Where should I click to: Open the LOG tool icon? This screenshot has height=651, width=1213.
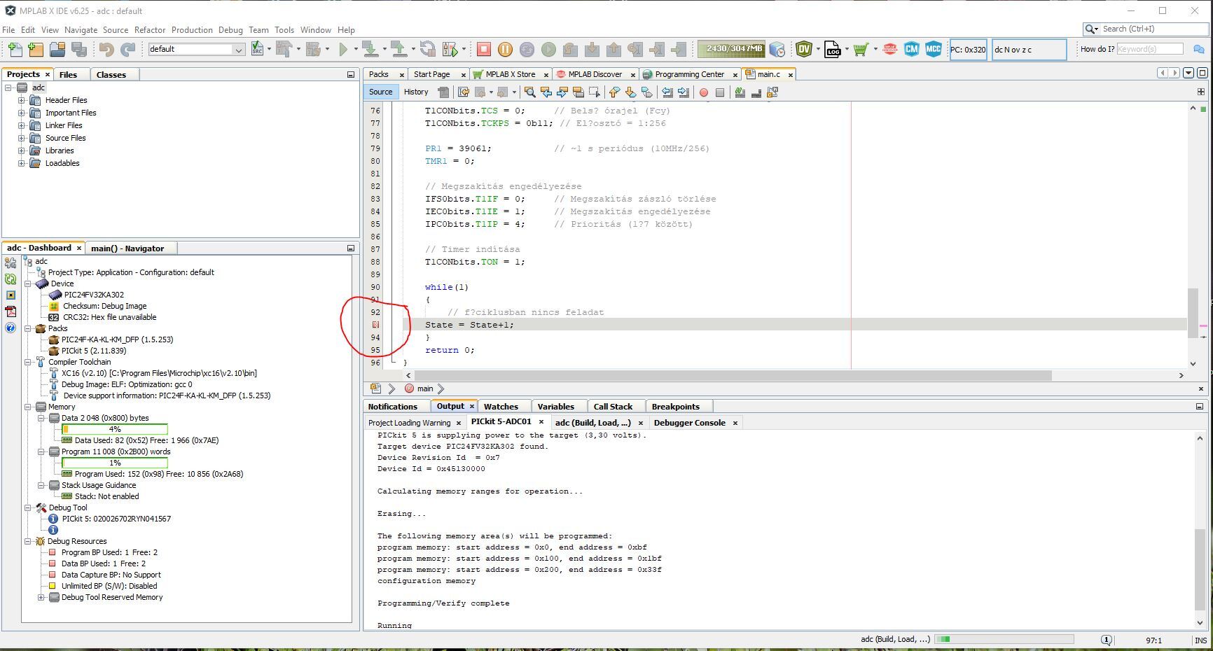[833, 49]
